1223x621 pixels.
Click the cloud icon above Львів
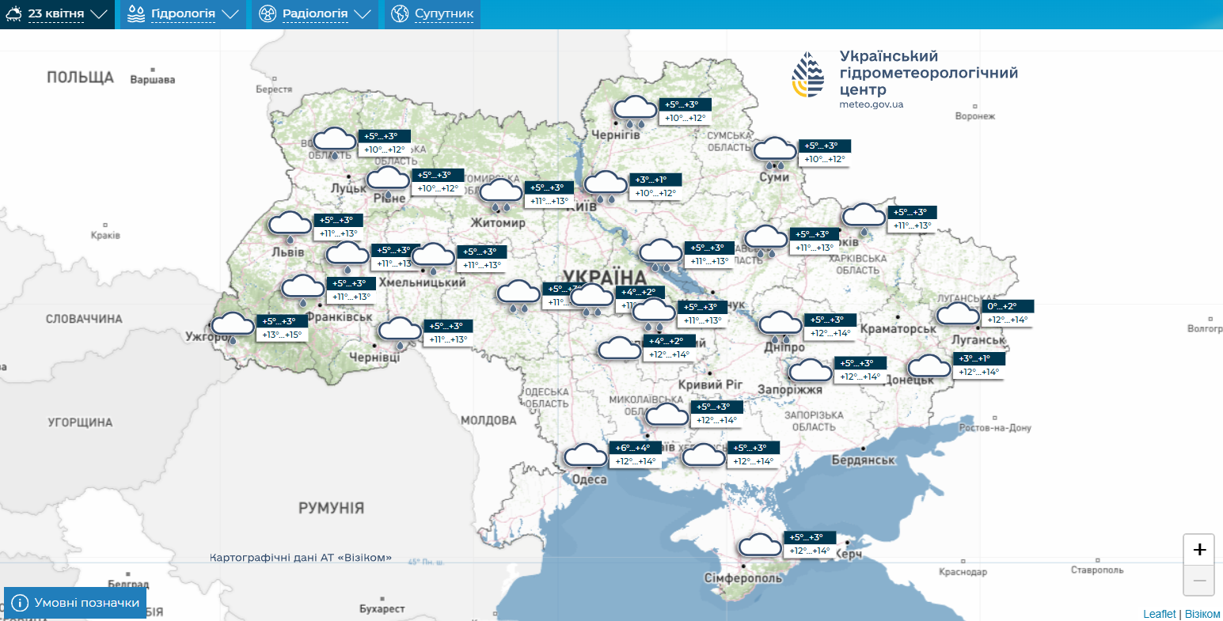[289, 224]
